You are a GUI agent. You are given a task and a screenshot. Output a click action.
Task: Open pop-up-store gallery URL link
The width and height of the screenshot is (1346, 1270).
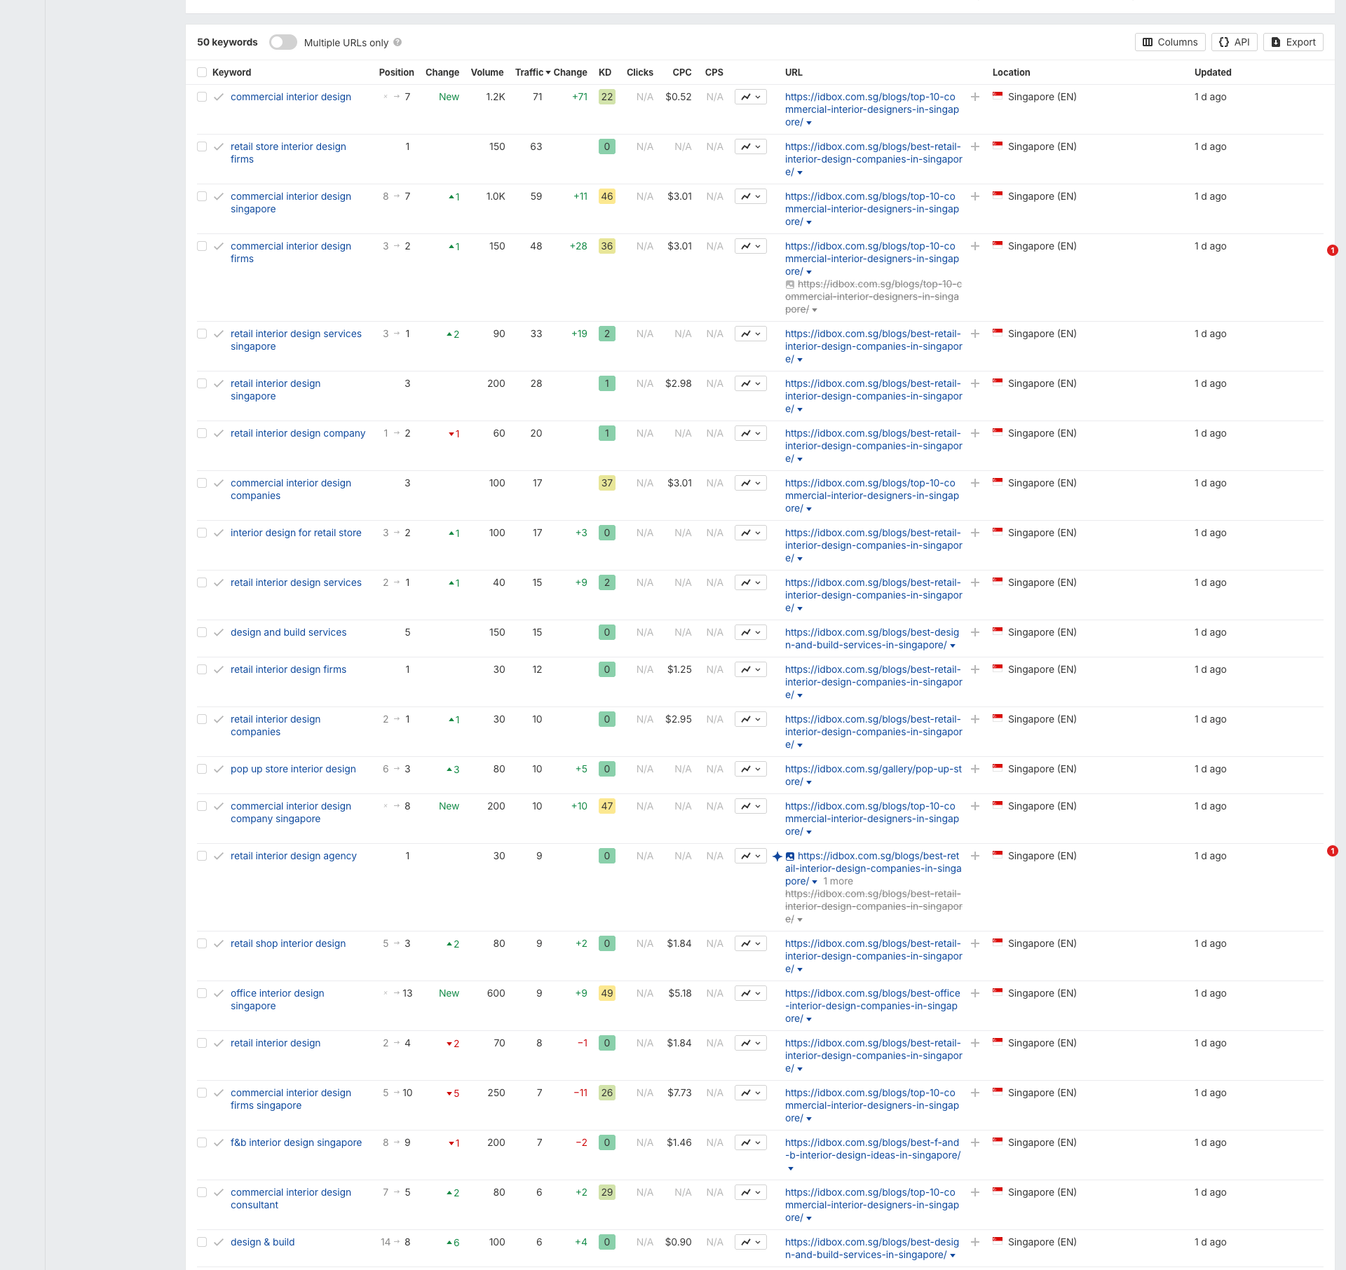point(873,775)
